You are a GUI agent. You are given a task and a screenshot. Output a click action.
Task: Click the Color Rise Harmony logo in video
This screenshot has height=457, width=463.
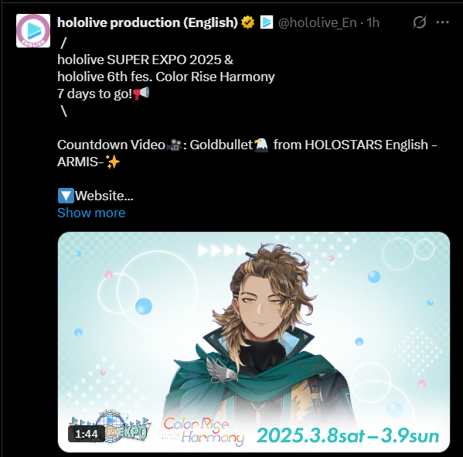click(x=204, y=431)
